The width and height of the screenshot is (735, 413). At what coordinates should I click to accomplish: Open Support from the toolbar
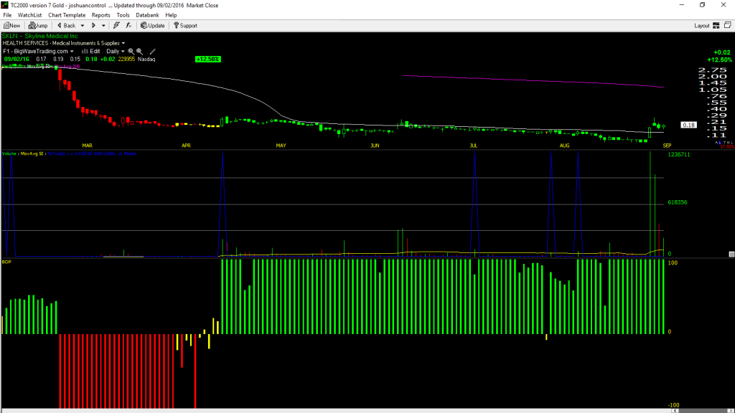(x=185, y=26)
